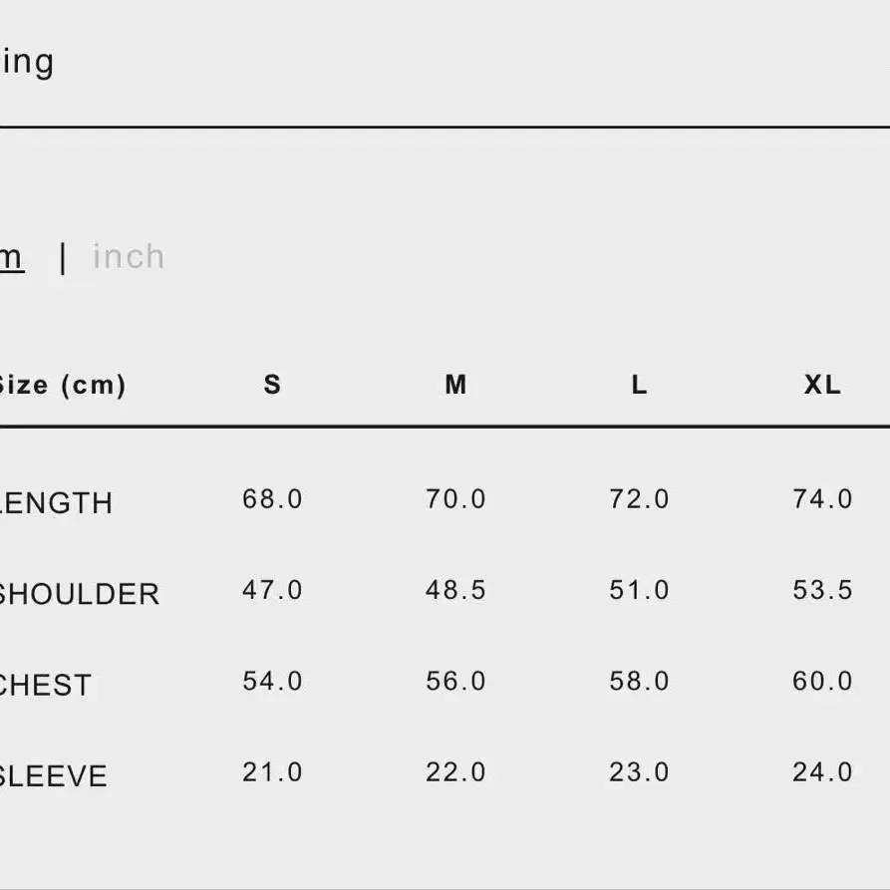Select the 48.5 shoulder value for M
890x890 pixels.
455,590
